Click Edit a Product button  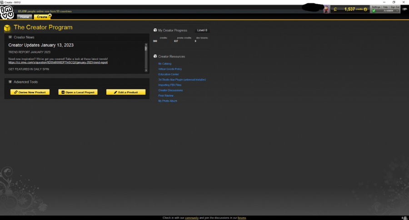pyautogui.click(x=126, y=92)
